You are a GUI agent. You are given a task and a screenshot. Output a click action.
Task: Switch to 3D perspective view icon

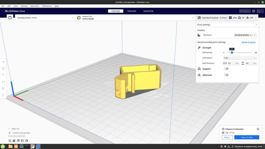(x=10, y=140)
